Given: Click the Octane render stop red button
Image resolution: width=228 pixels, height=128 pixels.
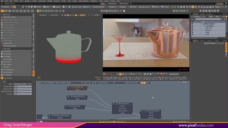Looking at the screenshot, I should (107, 74).
